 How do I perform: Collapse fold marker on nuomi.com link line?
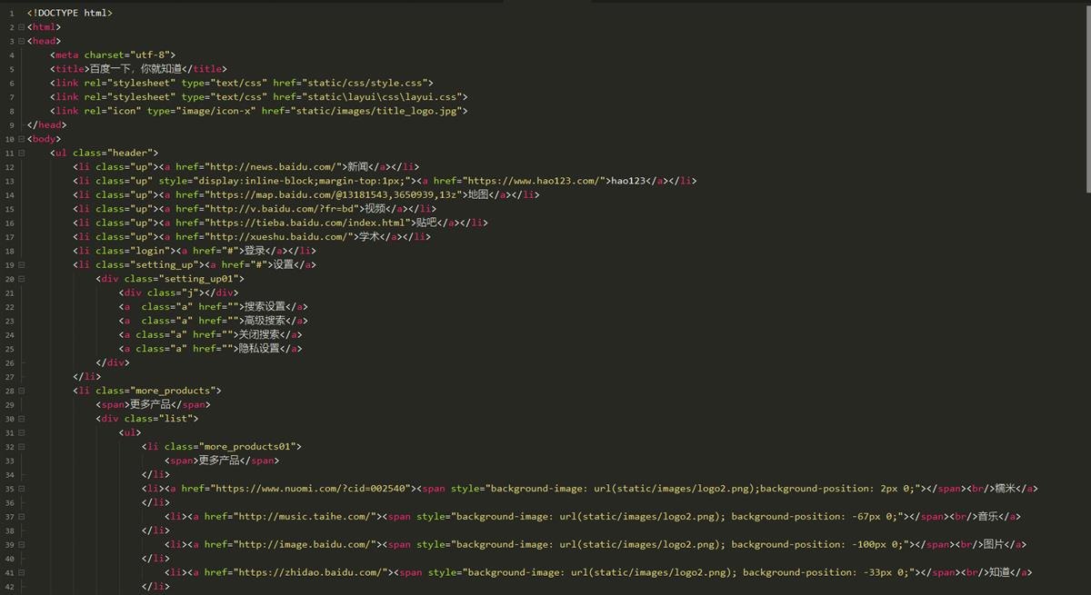click(21, 489)
